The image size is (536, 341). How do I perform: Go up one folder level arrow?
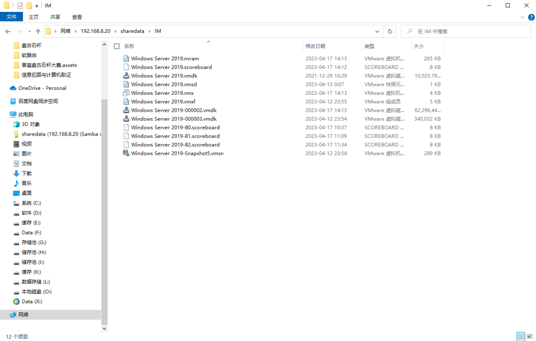[x=38, y=31]
